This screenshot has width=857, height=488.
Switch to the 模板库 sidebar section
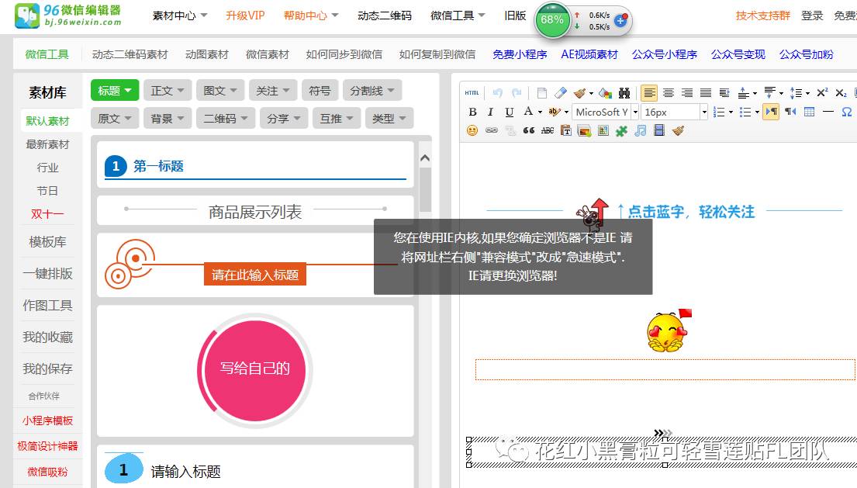(47, 242)
